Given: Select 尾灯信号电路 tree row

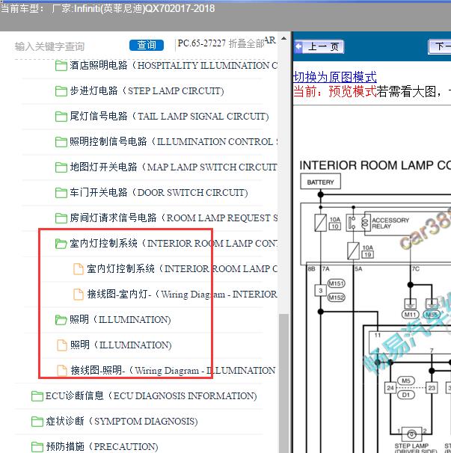Looking at the screenshot, I should tap(170, 117).
